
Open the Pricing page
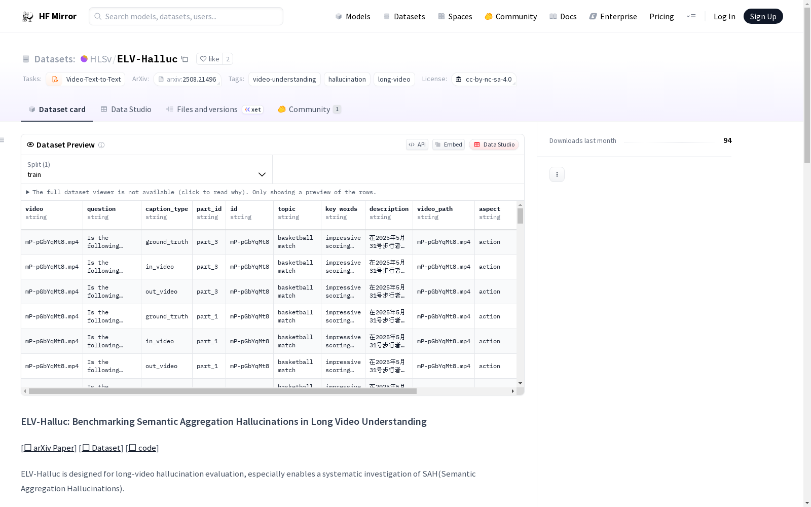point(661,16)
